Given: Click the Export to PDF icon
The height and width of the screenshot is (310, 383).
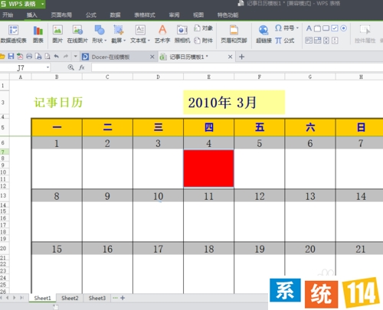Looking at the screenshot, I should [20, 57].
